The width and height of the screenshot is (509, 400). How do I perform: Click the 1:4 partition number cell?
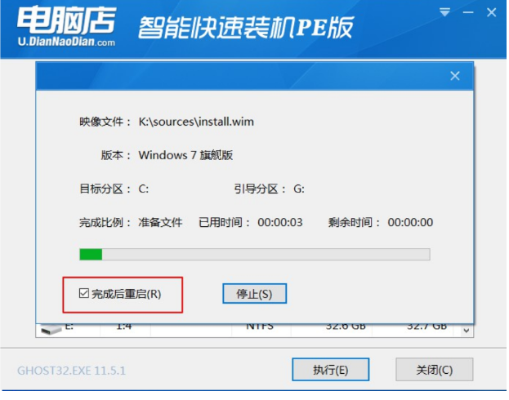click(124, 327)
